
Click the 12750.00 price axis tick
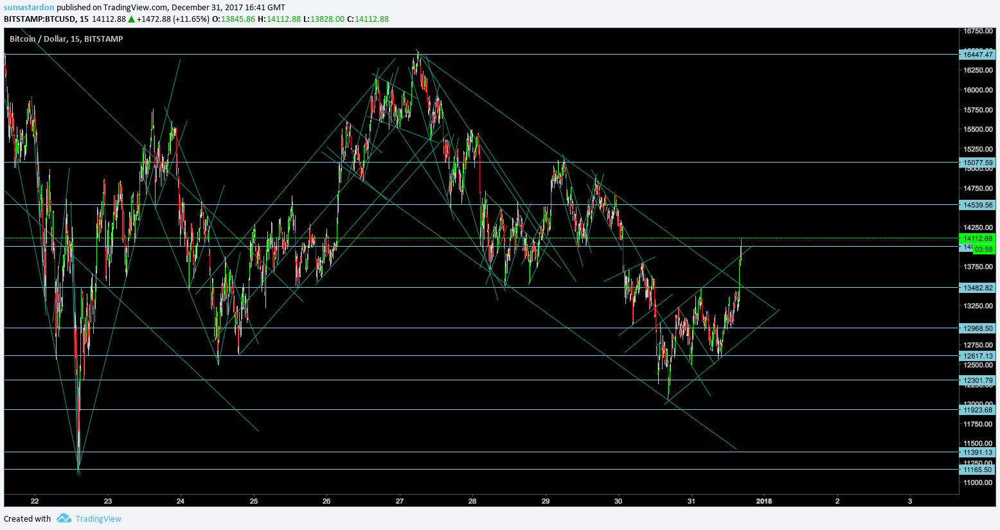978,345
